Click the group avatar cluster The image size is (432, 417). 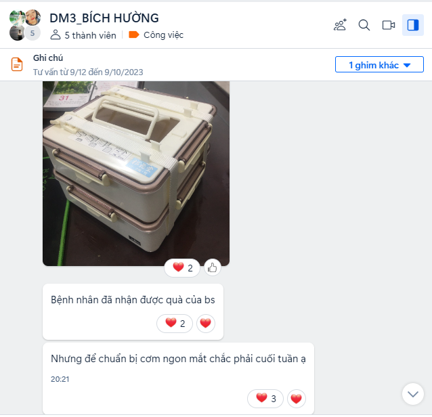click(x=25, y=25)
